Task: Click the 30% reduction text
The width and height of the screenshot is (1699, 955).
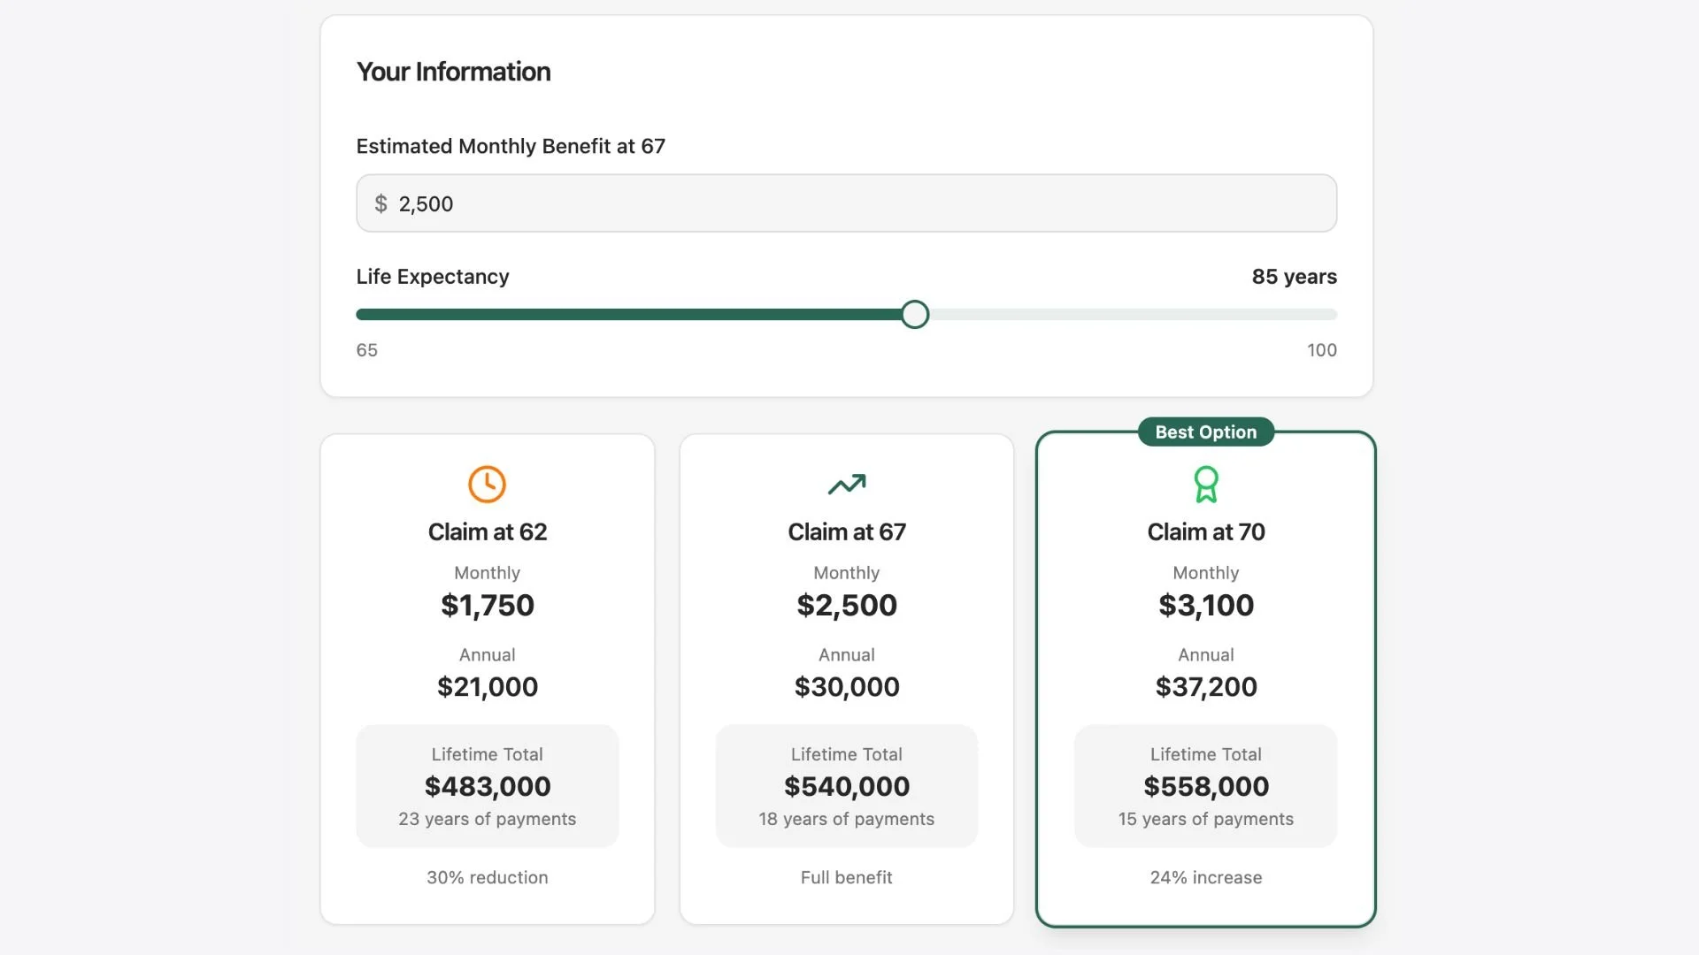Action: 487,877
